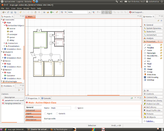
Task: Tick the Generic checkbox
Action: (x=57, y=113)
